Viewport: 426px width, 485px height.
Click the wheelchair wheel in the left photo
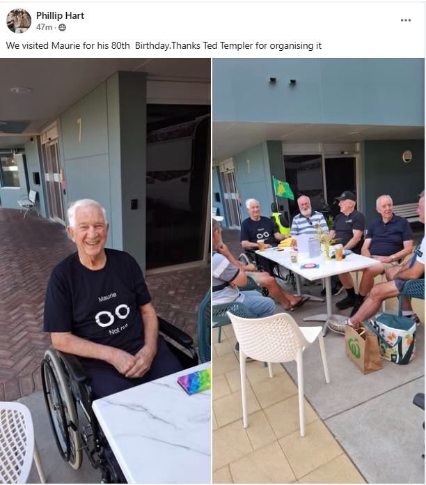coord(62,408)
